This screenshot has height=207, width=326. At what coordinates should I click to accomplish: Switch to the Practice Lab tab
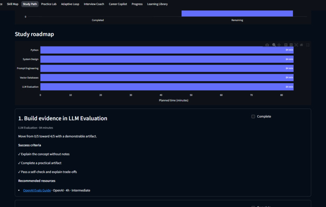click(x=49, y=4)
